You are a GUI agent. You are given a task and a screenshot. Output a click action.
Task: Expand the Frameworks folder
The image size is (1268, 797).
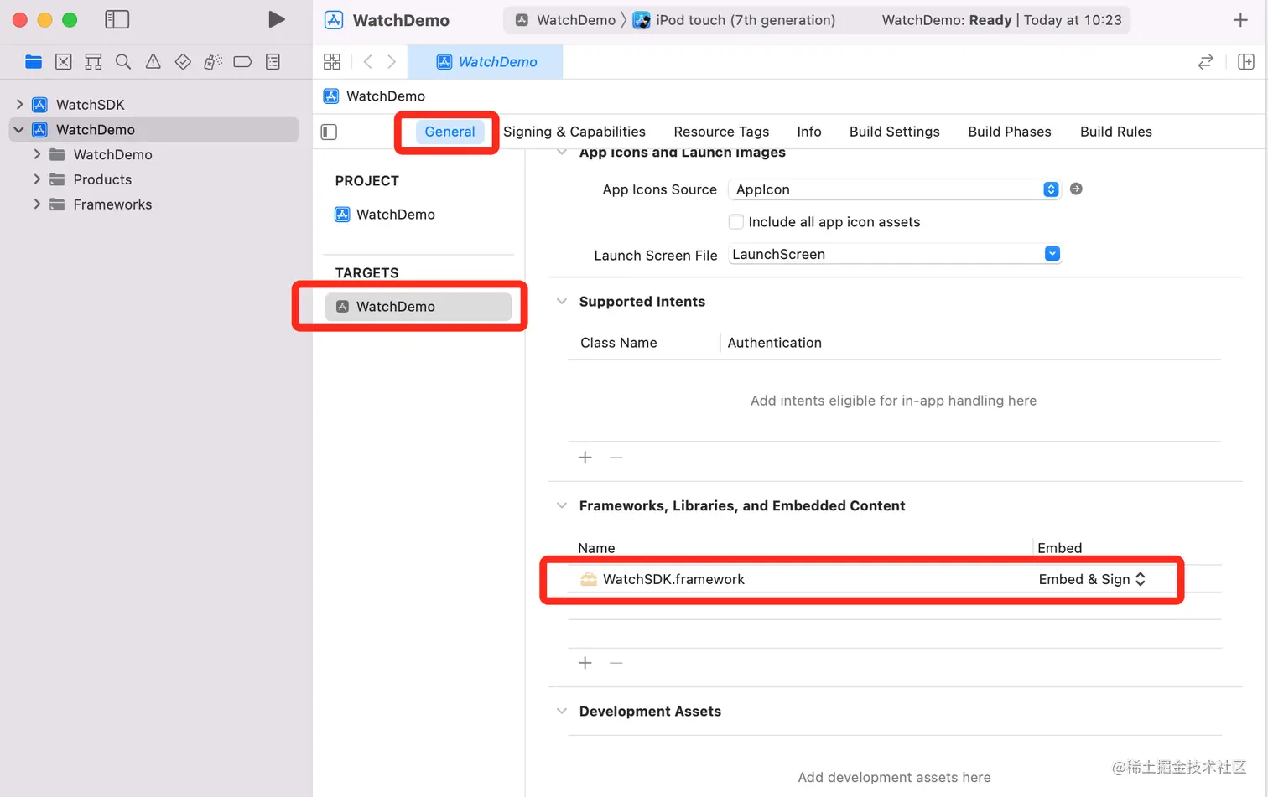(37, 204)
